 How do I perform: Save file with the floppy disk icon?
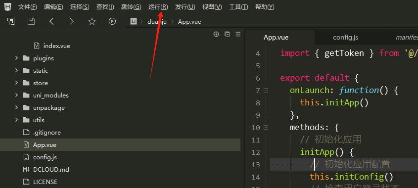(31, 21)
